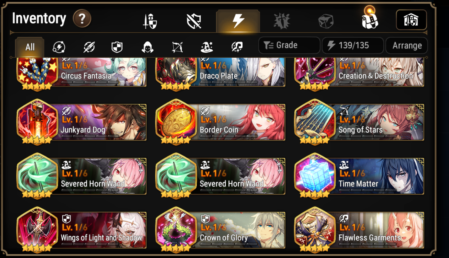This screenshot has width=449, height=258.
Task: Expand the Grade sort dropdown
Action: (x=289, y=45)
